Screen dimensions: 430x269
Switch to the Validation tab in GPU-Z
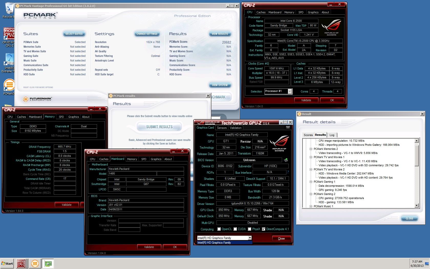click(235, 128)
